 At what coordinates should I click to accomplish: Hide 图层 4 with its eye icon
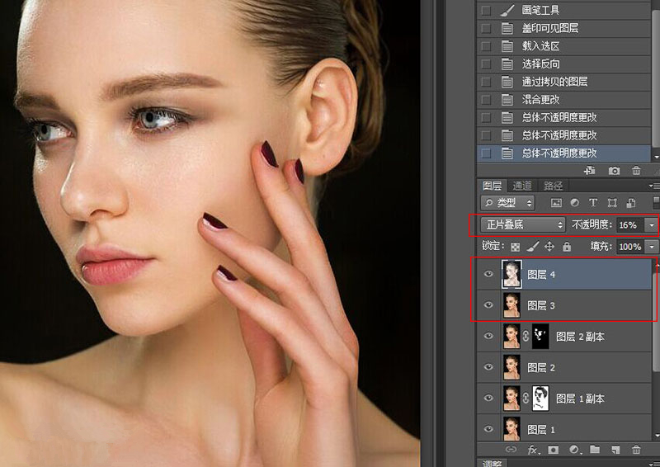click(x=488, y=274)
